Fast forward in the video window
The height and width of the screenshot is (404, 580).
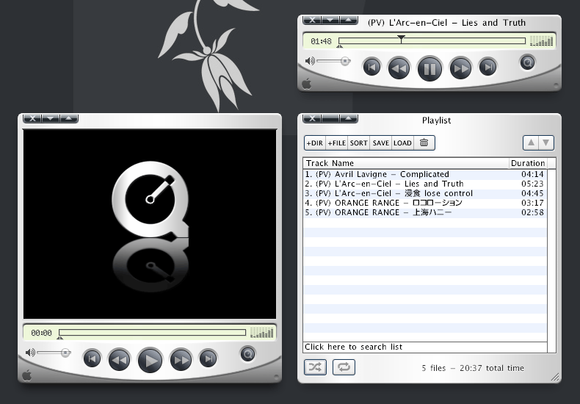pos(181,360)
